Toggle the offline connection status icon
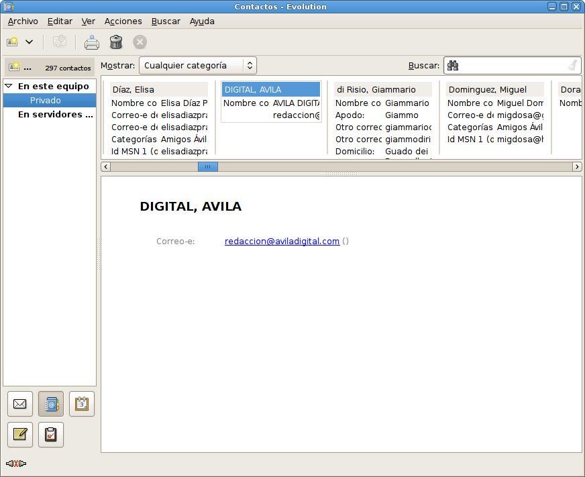The width and height of the screenshot is (585, 477). click(x=16, y=464)
